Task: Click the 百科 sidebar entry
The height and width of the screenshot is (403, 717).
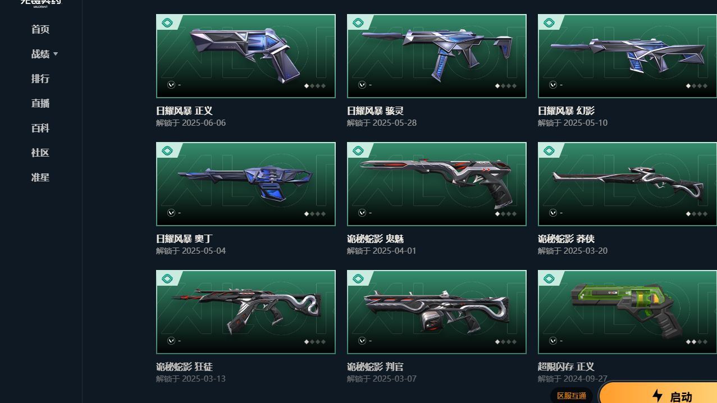Action: click(x=40, y=128)
